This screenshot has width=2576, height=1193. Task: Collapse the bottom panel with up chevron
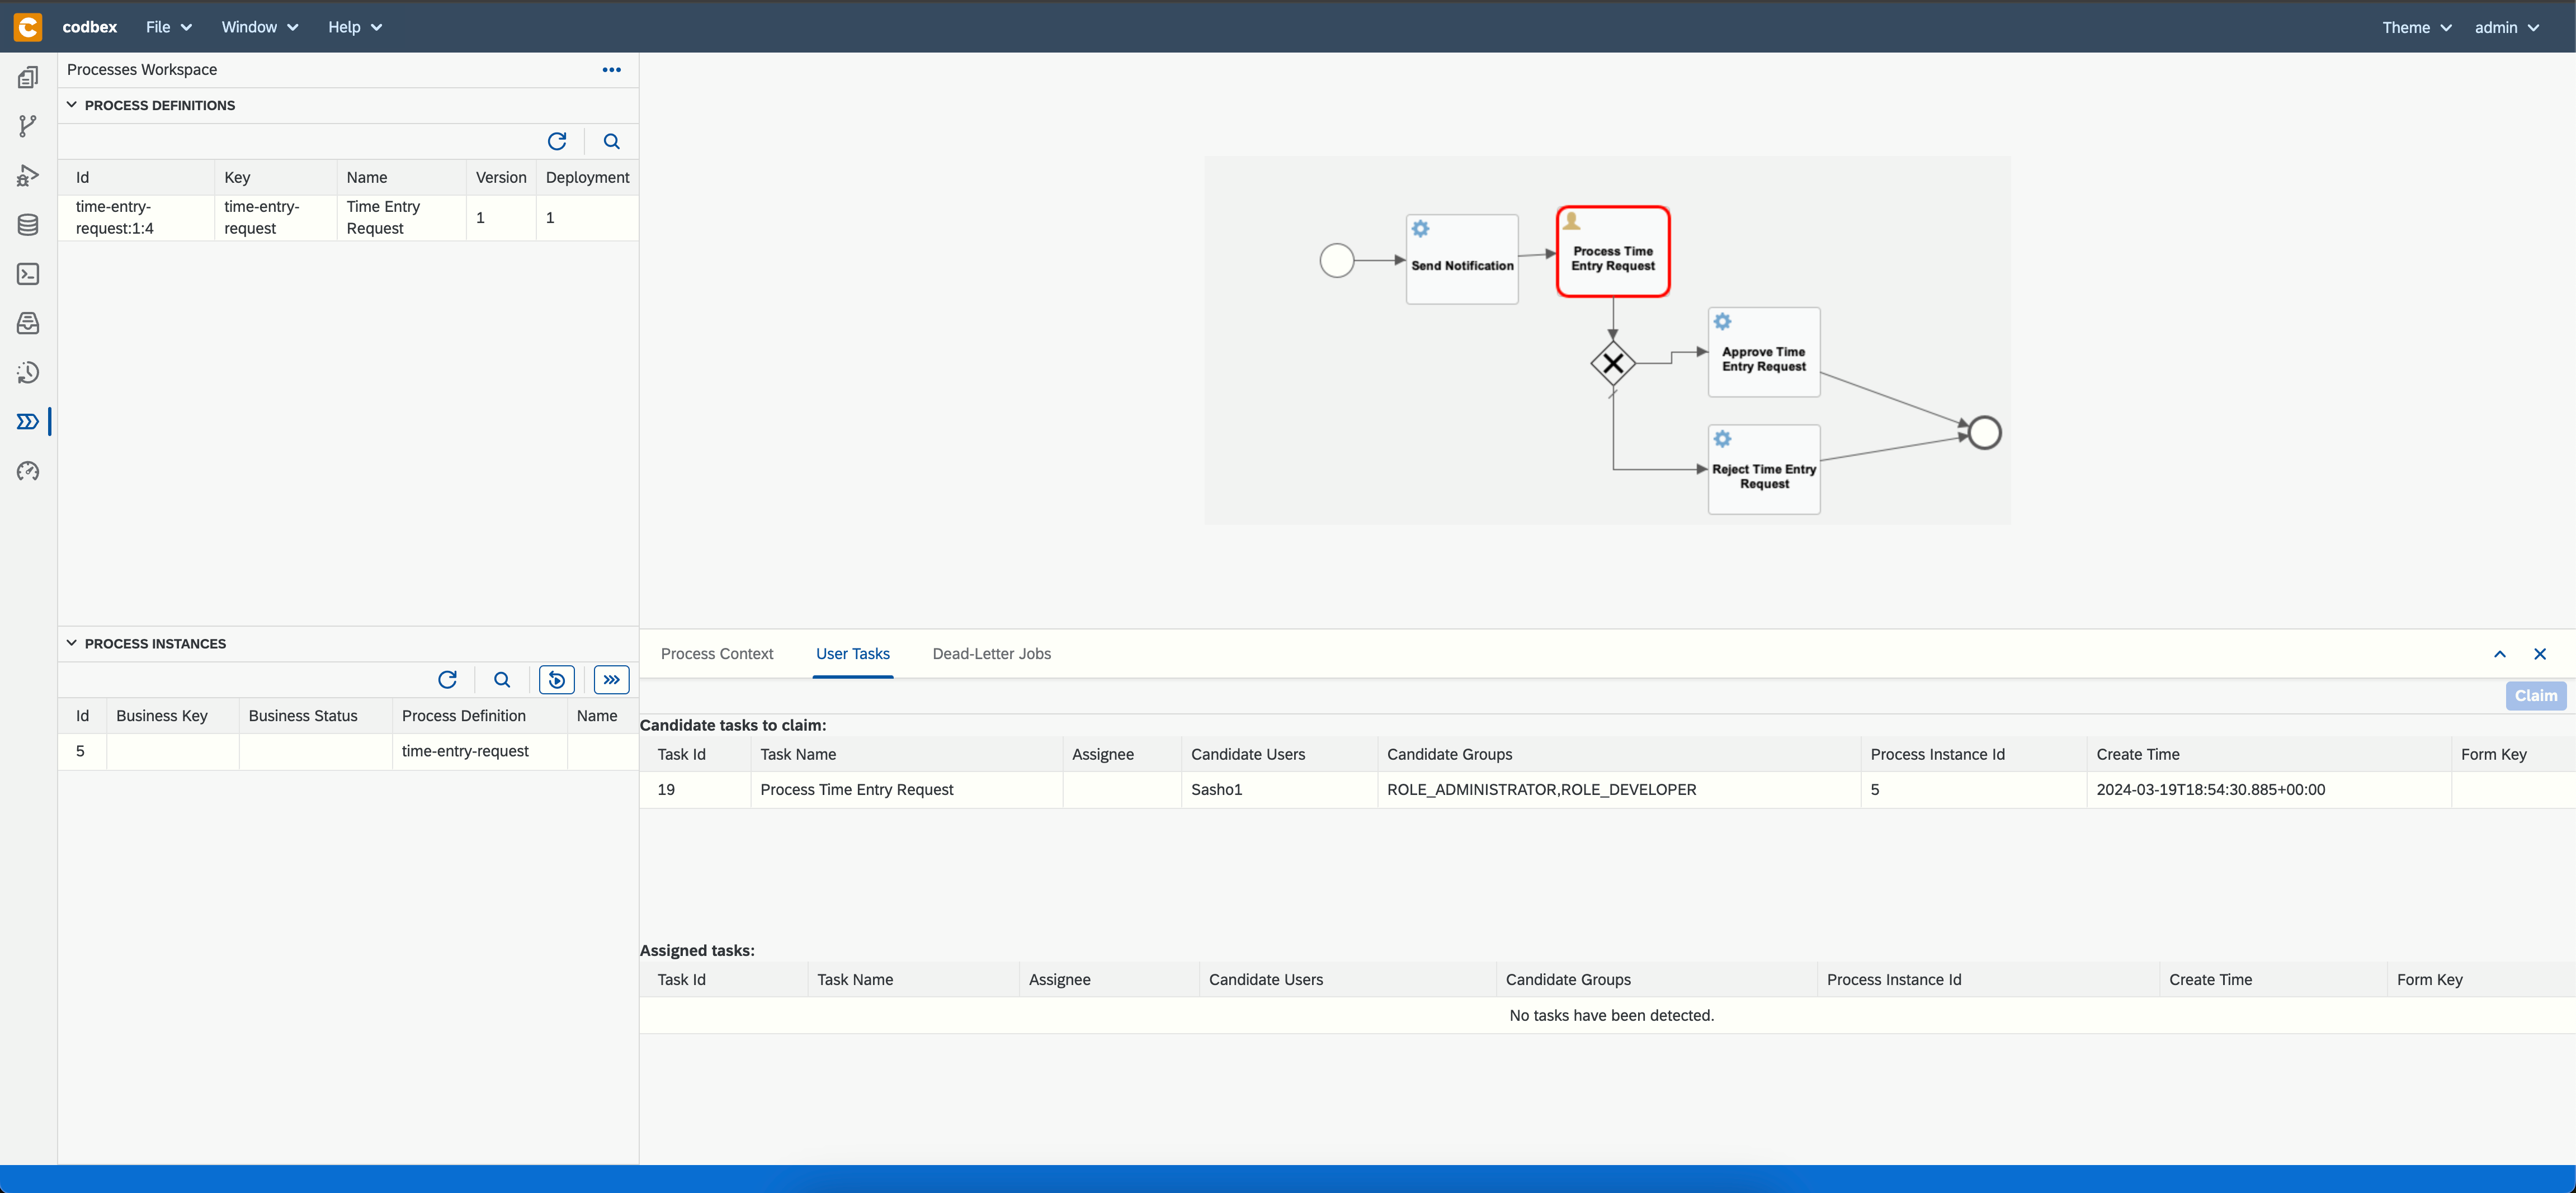click(2499, 654)
